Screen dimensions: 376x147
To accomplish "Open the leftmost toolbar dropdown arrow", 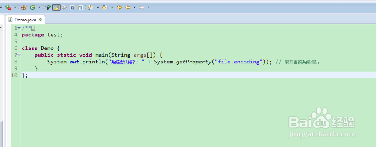I will tap(1, 7).
